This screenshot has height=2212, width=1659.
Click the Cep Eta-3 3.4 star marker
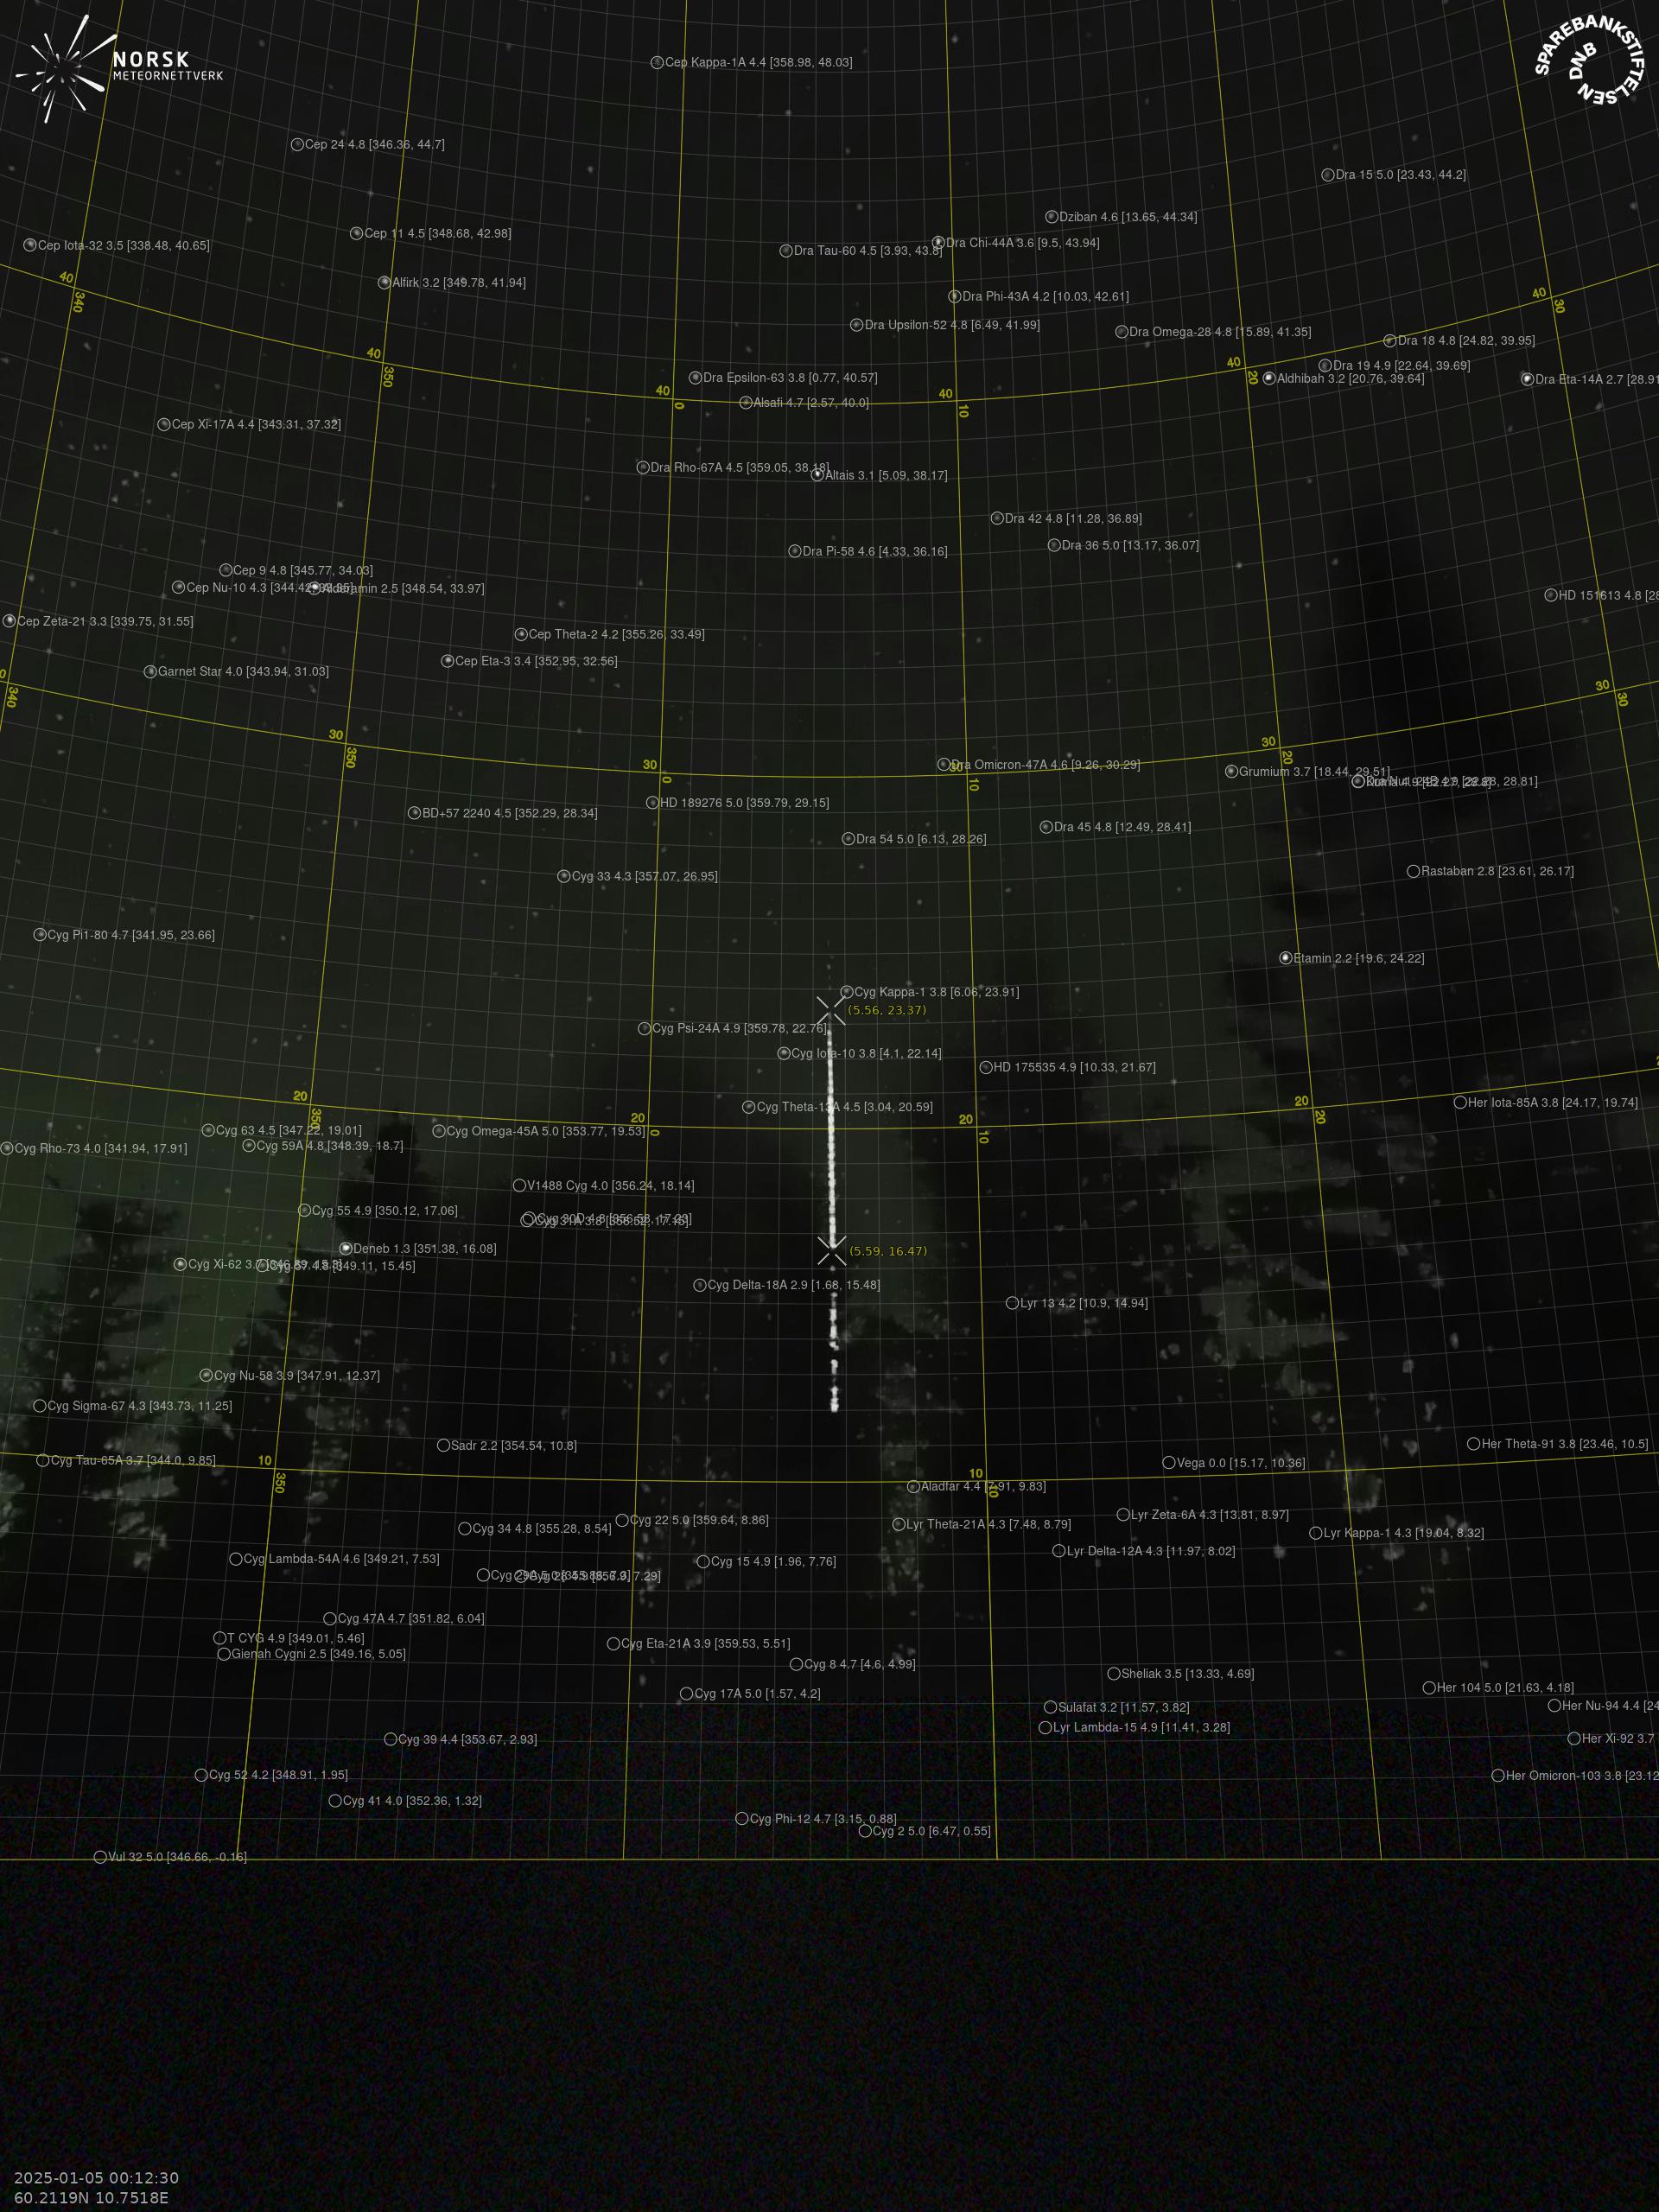448,661
